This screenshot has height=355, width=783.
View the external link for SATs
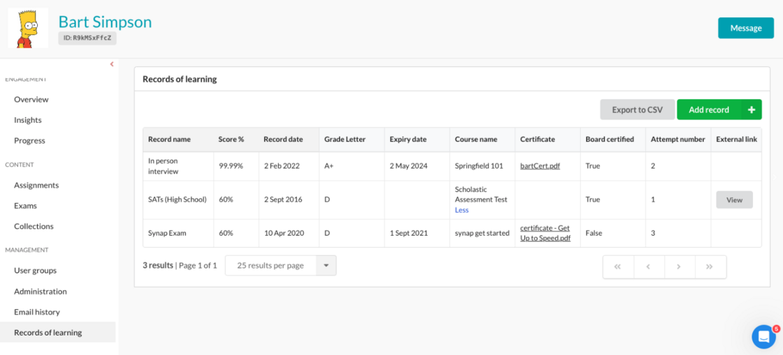tap(734, 199)
